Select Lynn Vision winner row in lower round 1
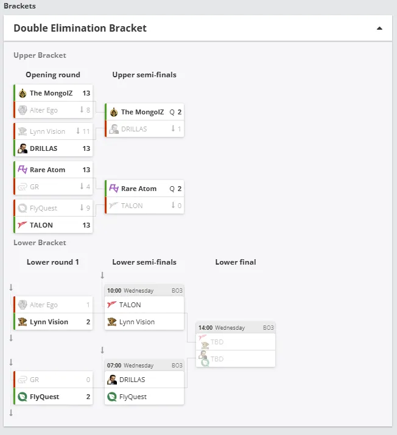 coord(53,322)
